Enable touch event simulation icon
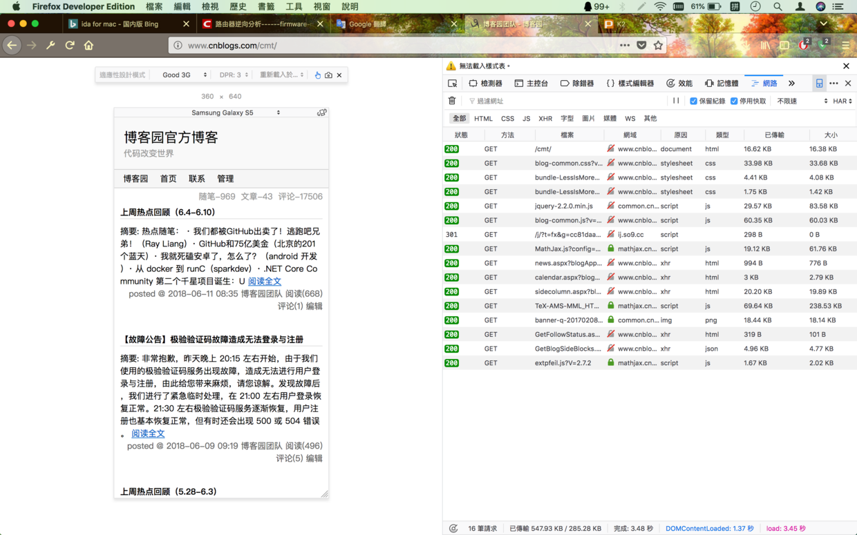 coord(317,75)
